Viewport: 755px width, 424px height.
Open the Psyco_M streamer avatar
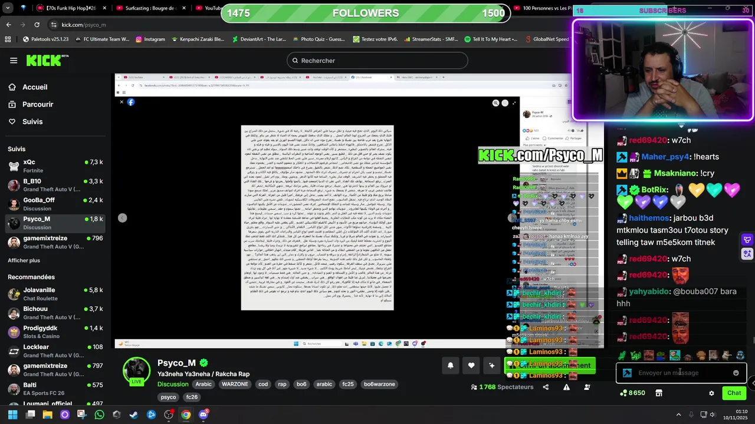[x=136, y=371]
